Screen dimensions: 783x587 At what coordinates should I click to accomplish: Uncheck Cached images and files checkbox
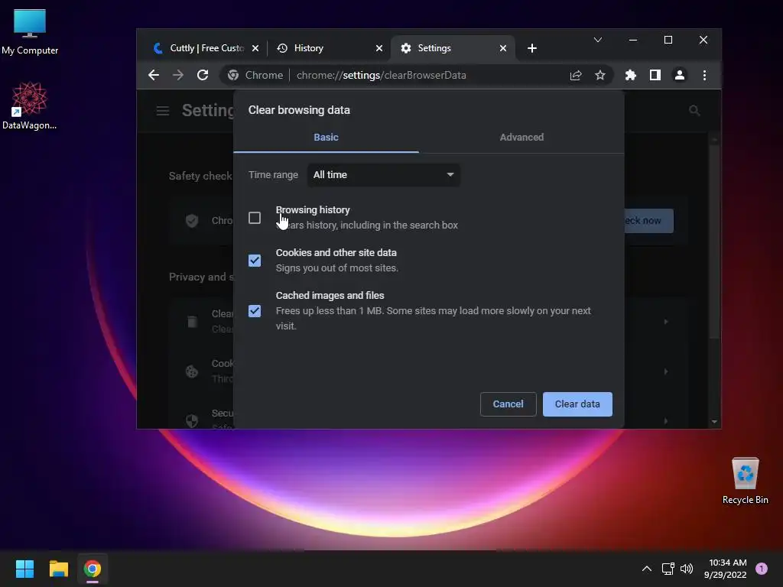click(255, 311)
